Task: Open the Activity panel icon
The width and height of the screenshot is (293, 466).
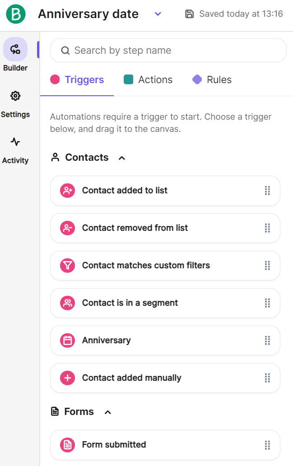Action: pos(15,141)
